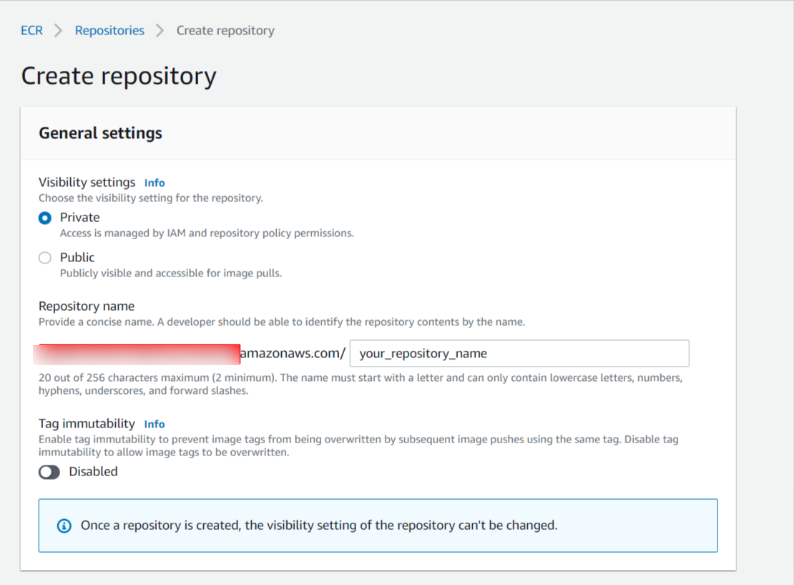Click the Info link beside Tag immutability
This screenshot has height=585, width=794.
(155, 424)
